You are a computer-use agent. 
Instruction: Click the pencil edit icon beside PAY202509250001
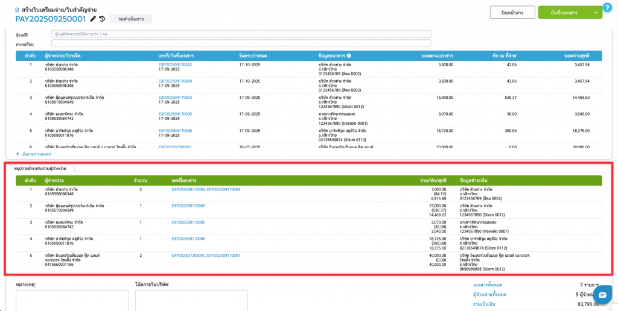coord(93,19)
